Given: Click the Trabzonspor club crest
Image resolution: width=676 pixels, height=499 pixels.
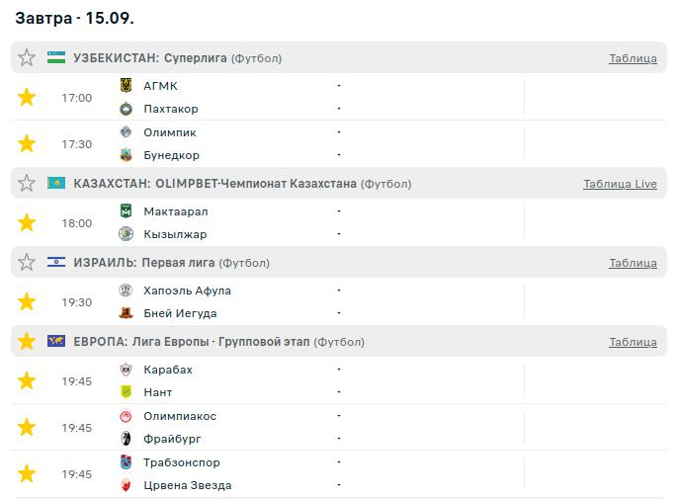Looking at the screenshot, I should coord(126,462).
